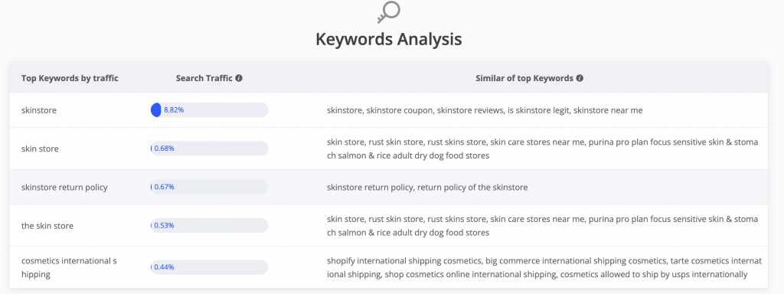Open the skinstore return policy keyword
The width and height of the screenshot is (784, 294).
coord(64,187)
